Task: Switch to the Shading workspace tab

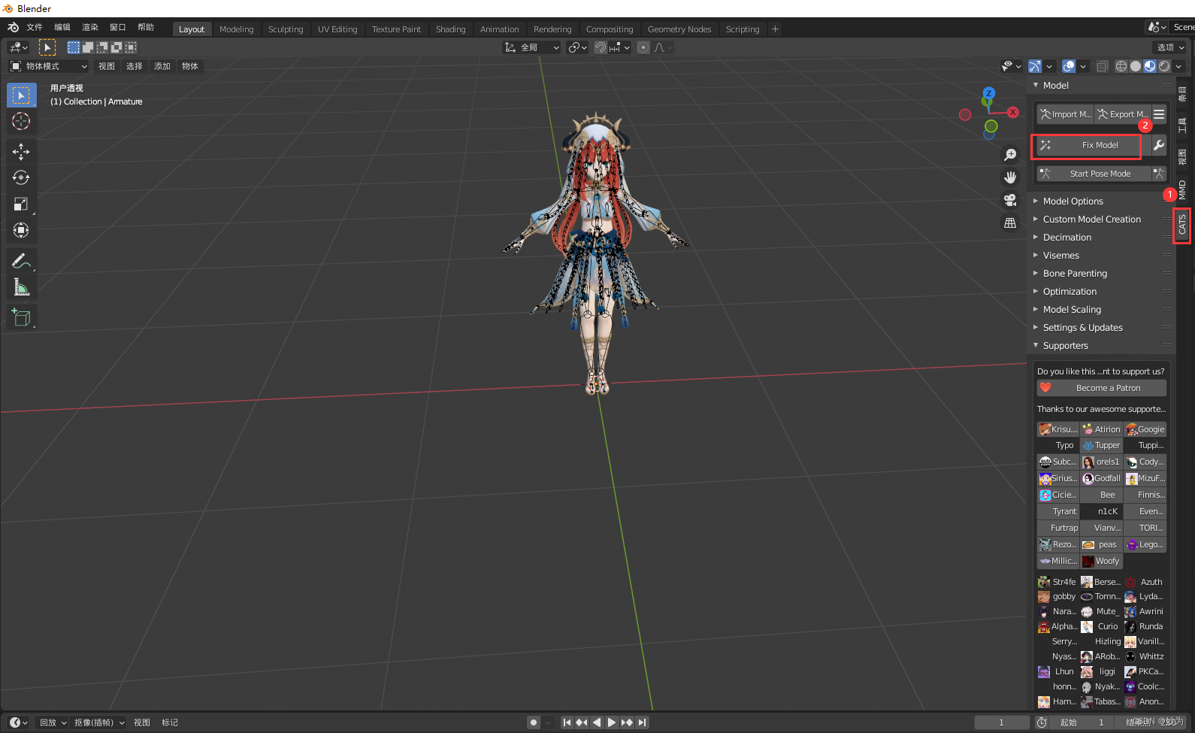Action: (x=450, y=29)
